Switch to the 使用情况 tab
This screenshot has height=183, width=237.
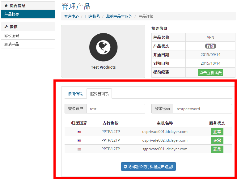75,94
